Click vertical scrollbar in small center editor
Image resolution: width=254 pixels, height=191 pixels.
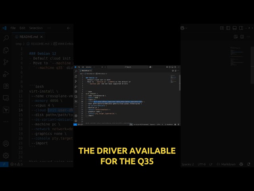pos(180,83)
